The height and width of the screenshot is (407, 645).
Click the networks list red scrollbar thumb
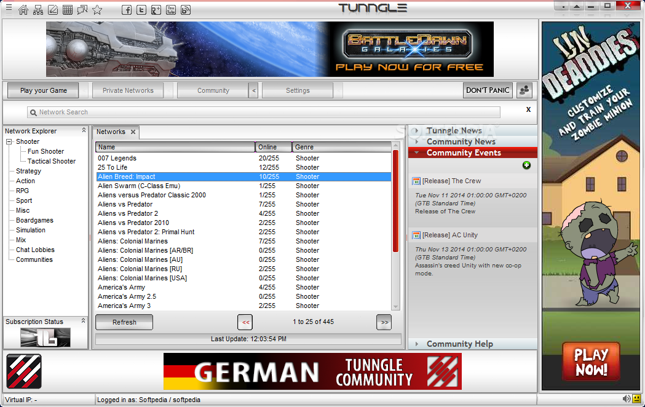[396, 201]
